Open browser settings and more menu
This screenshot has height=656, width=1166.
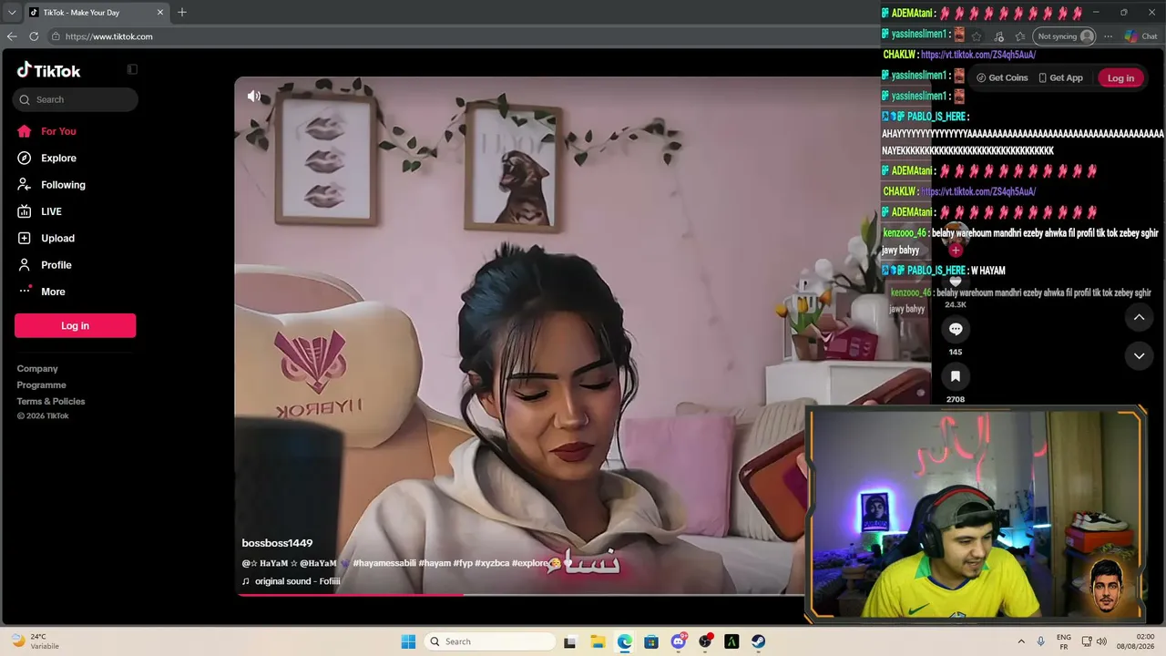click(1108, 36)
